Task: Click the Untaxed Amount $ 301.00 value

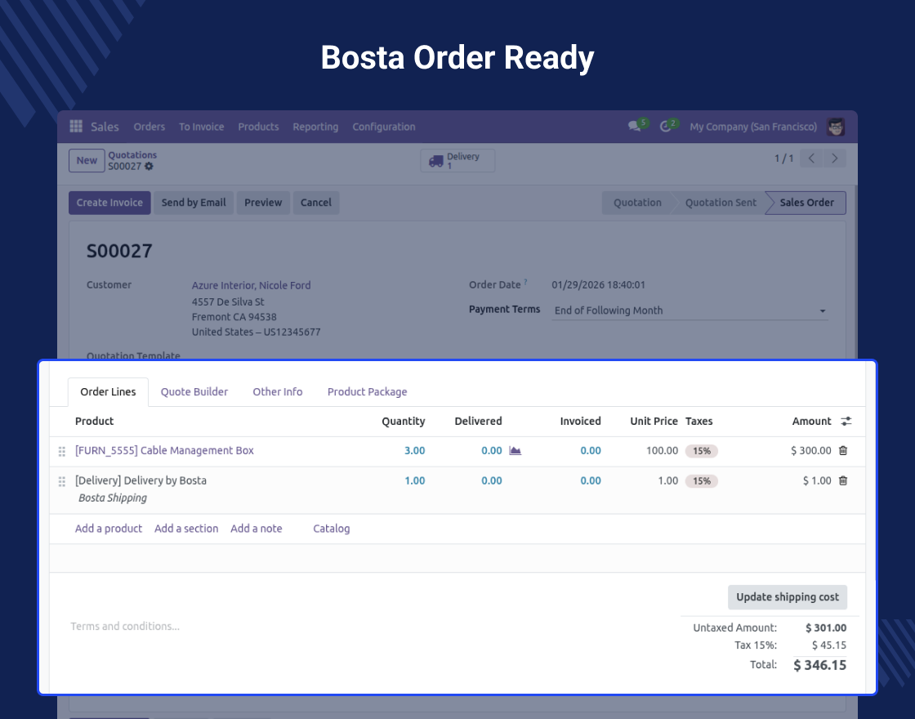Action: pyautogui.click(x=826, y=628)
